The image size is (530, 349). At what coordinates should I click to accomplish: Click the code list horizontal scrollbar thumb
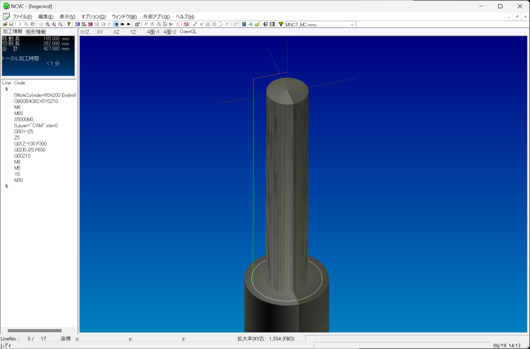[x=35, y=330]
